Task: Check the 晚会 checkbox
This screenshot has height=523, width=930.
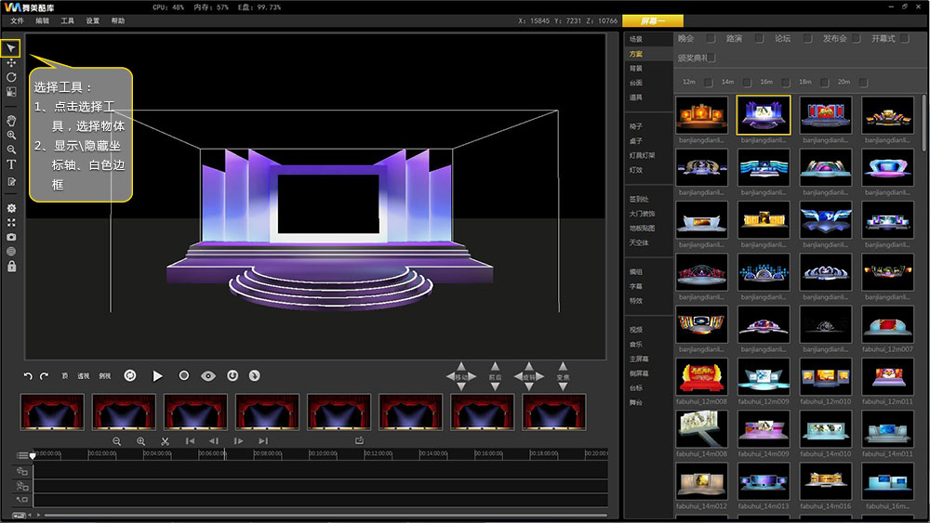Action: coord(711,39)
